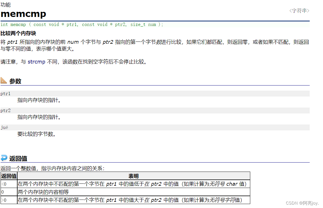Screen dimensions: 323x208
Task: Open the <字符串> header link
Action: point(299,10)
